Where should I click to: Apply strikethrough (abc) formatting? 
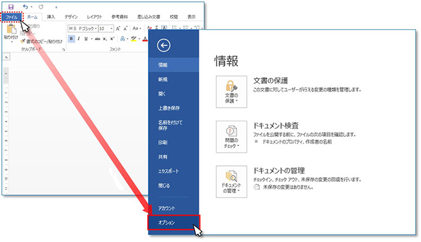pyautogui.click(x=97, y=38)
